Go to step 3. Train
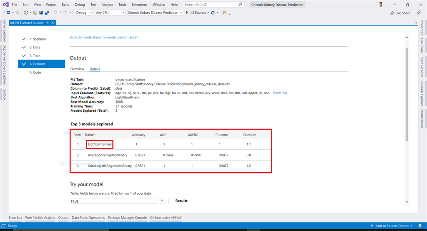This screenshot has width=427, height=231. (x=35, y=55)
